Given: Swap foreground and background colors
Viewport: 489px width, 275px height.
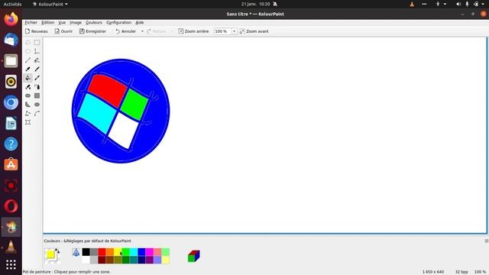Looking at the screenshot, I should [57, 251].
